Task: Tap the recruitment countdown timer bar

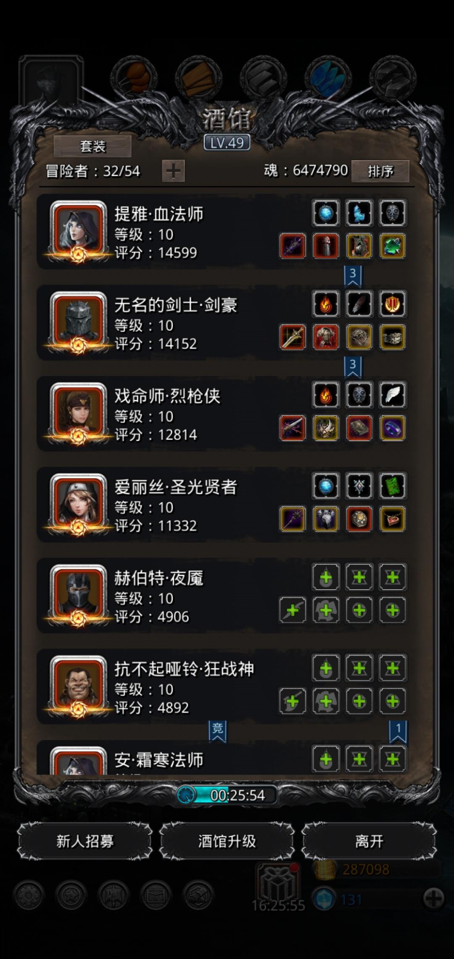Action: (227, 795)
